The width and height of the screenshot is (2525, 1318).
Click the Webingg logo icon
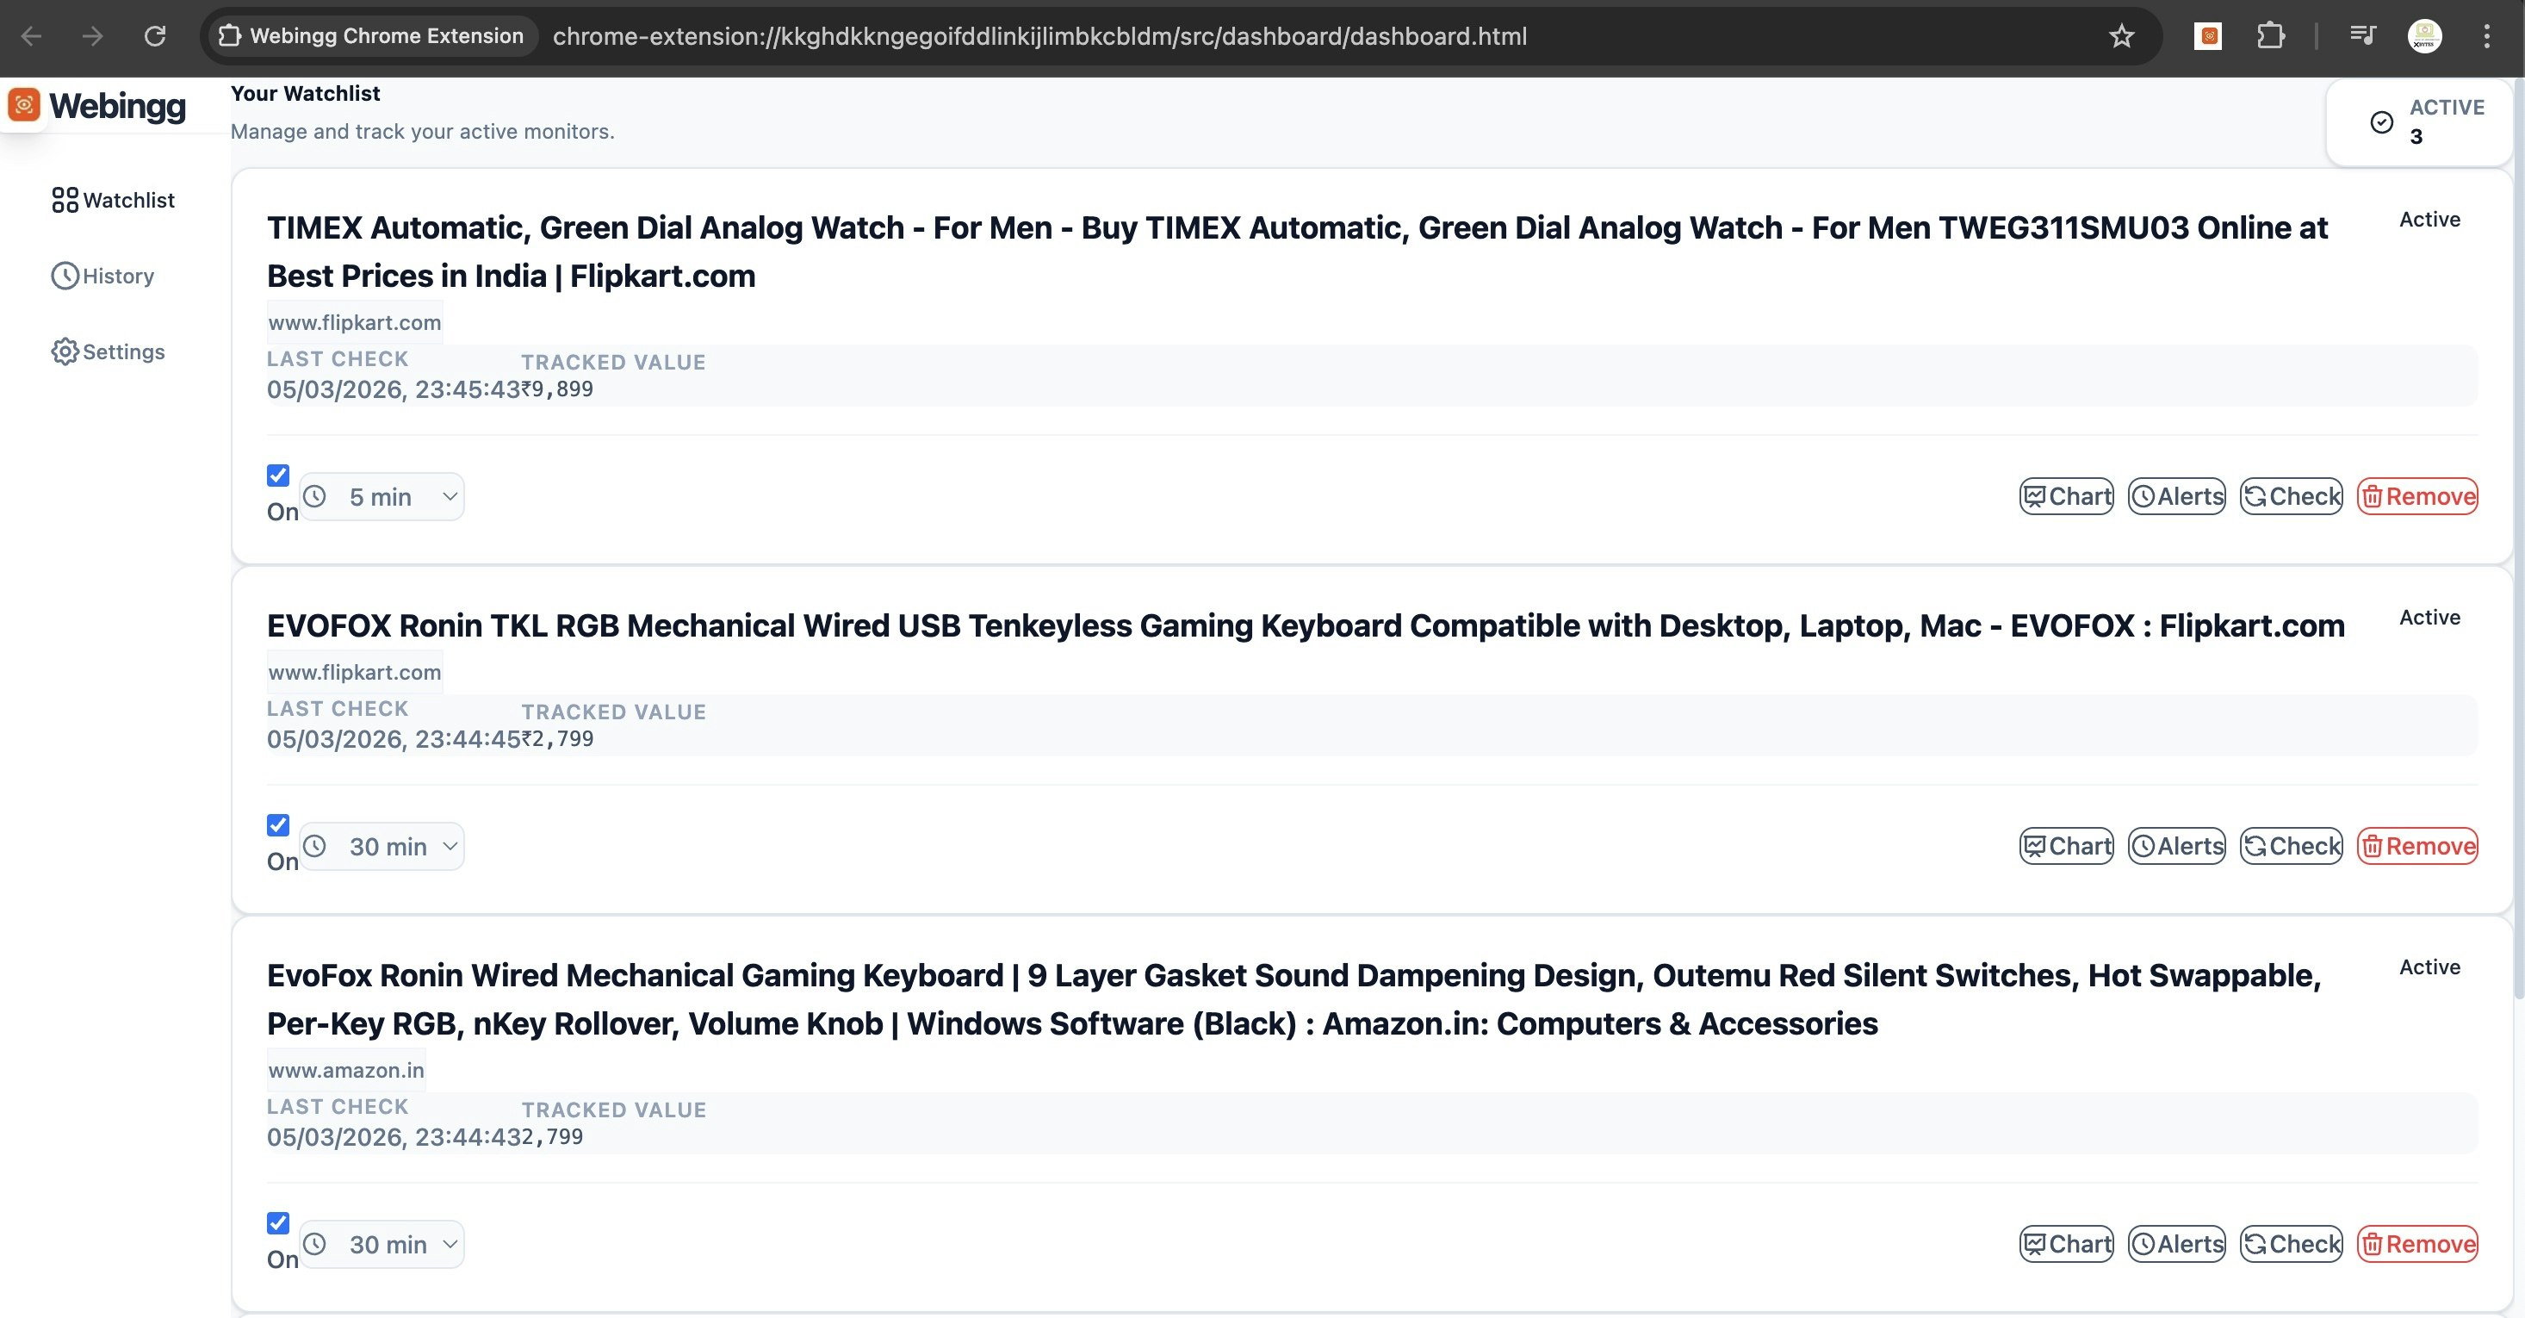pyautogui.click(x=23, y=104)
